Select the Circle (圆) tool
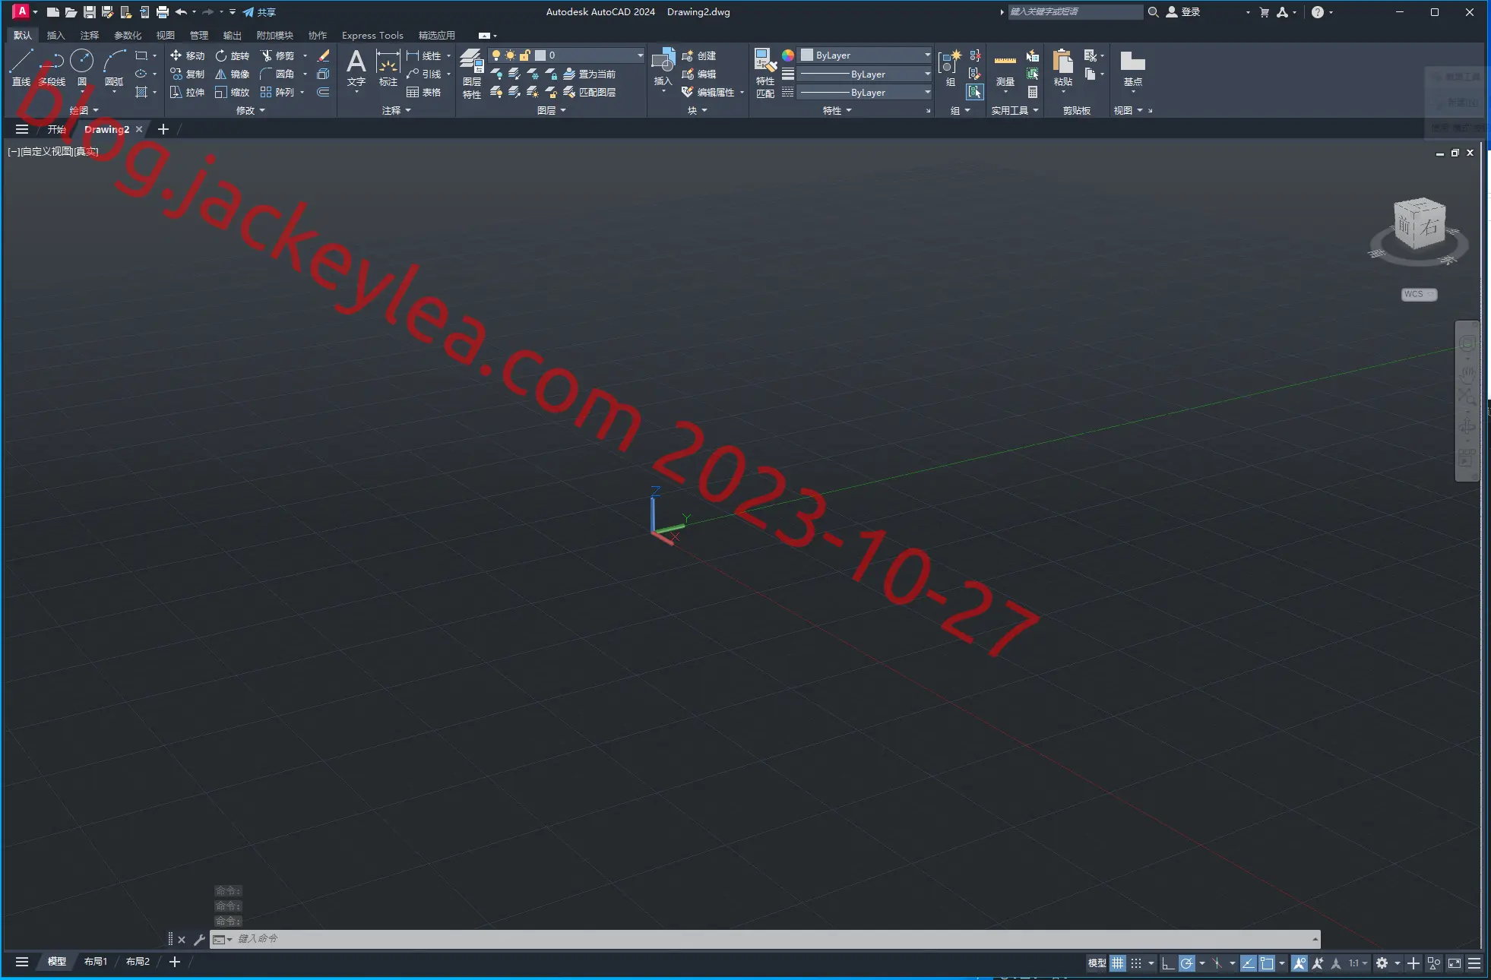Screen dimensions: 1491x980 pos(81,67)
